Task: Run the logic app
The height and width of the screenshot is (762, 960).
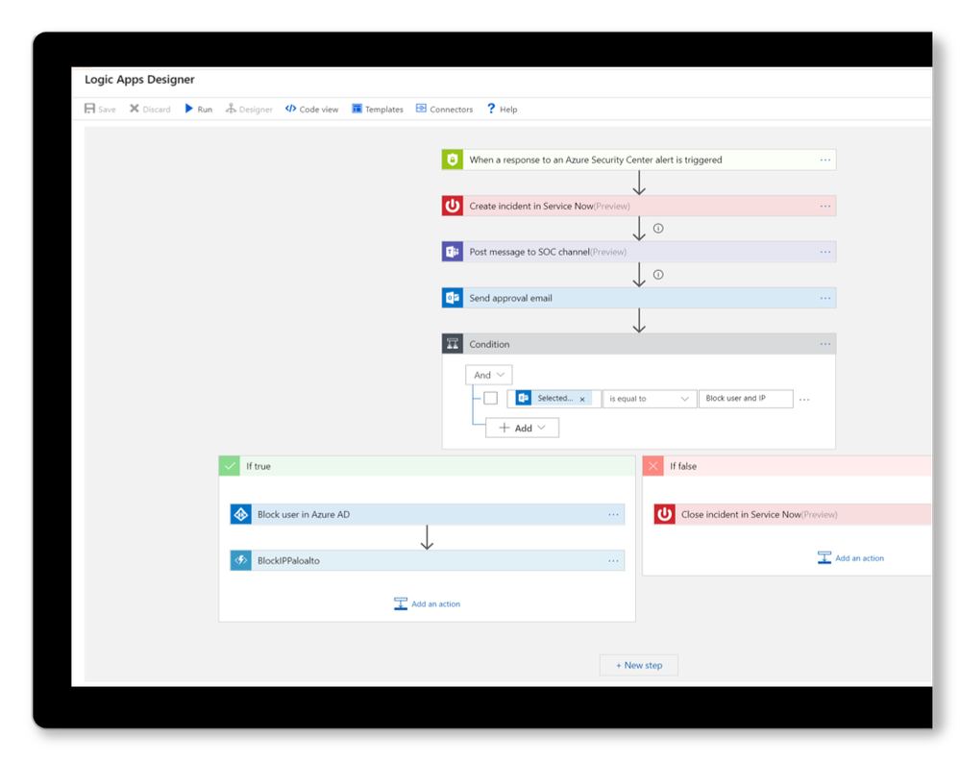Action: (x=198, y=109)
